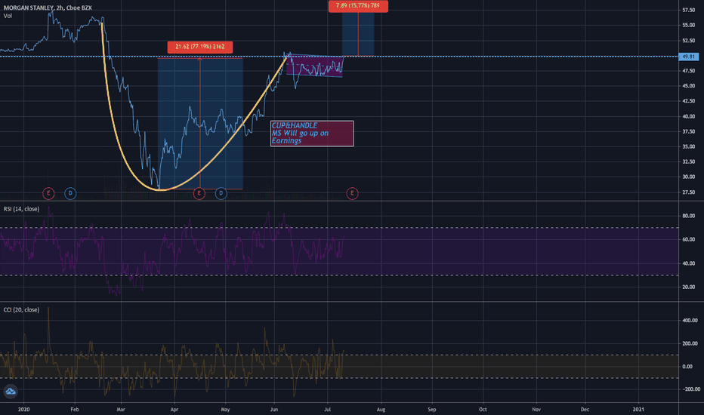Click the 21.62 (77.19%) measurement label
704x415 pixels.
[x=200, y=47]
